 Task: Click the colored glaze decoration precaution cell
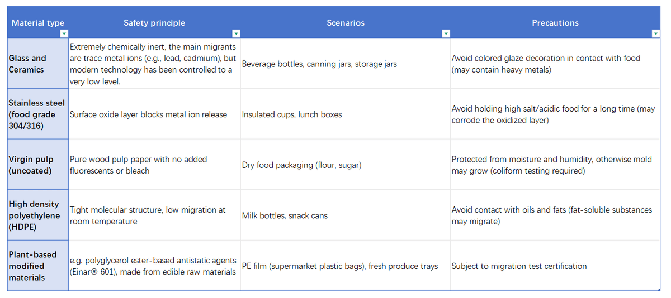(555, 64)
